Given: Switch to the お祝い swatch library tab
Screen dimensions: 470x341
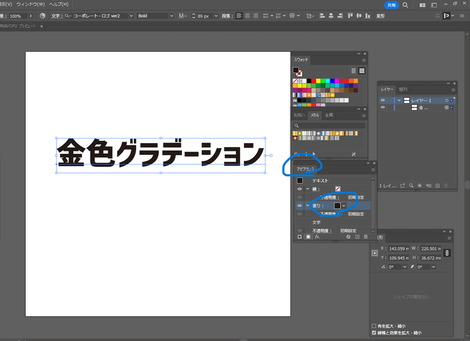Looking at the screenshot, I should click(x=299, y=115).
